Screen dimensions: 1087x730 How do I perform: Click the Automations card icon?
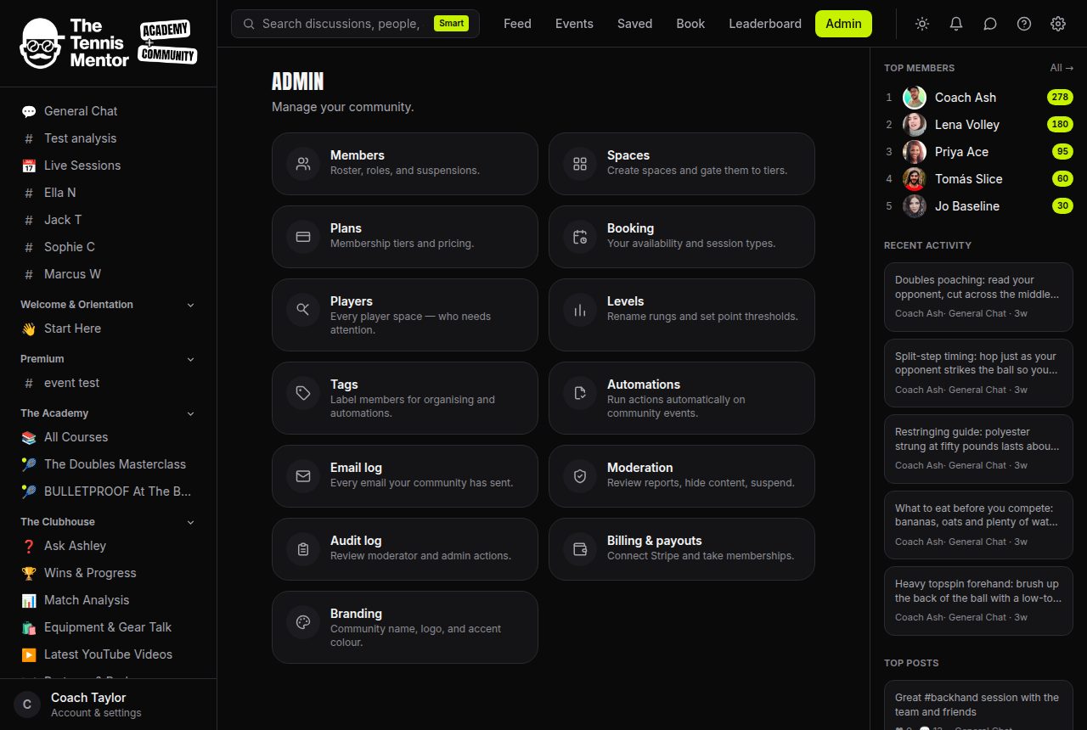tap(580, 393)
